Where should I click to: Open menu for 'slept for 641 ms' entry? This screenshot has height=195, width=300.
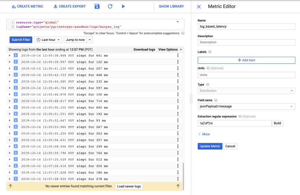click(178, 55)
